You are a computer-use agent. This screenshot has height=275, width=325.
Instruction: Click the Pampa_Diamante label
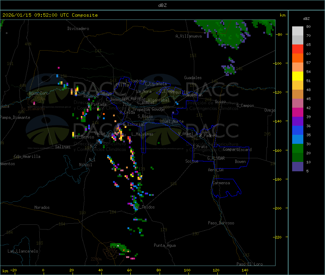coord(15,117)
